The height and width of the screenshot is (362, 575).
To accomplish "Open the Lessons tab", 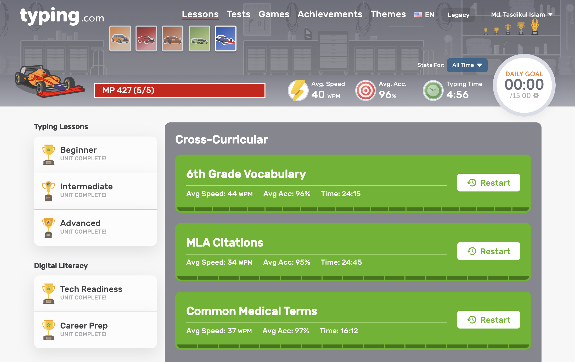I will click(200, 14).
